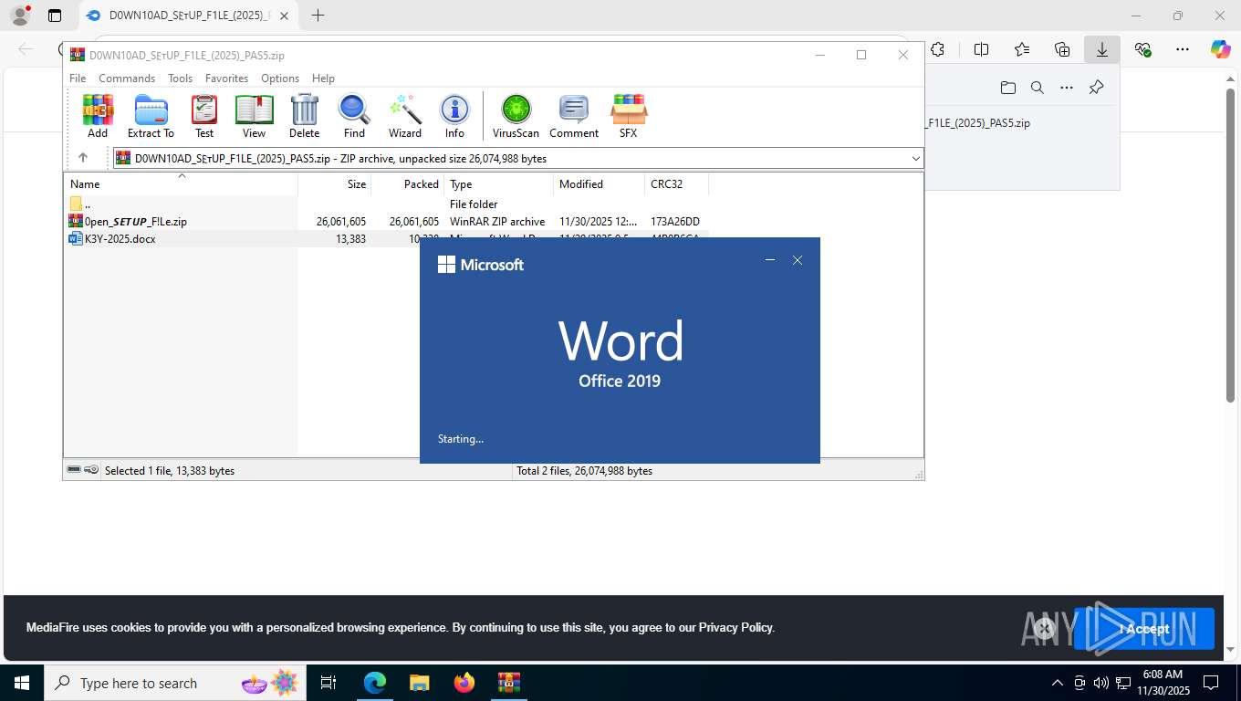The height and width of the screenshot is (701, 1241).
Task: Open the notification center icon
Action: [1211, 683]
